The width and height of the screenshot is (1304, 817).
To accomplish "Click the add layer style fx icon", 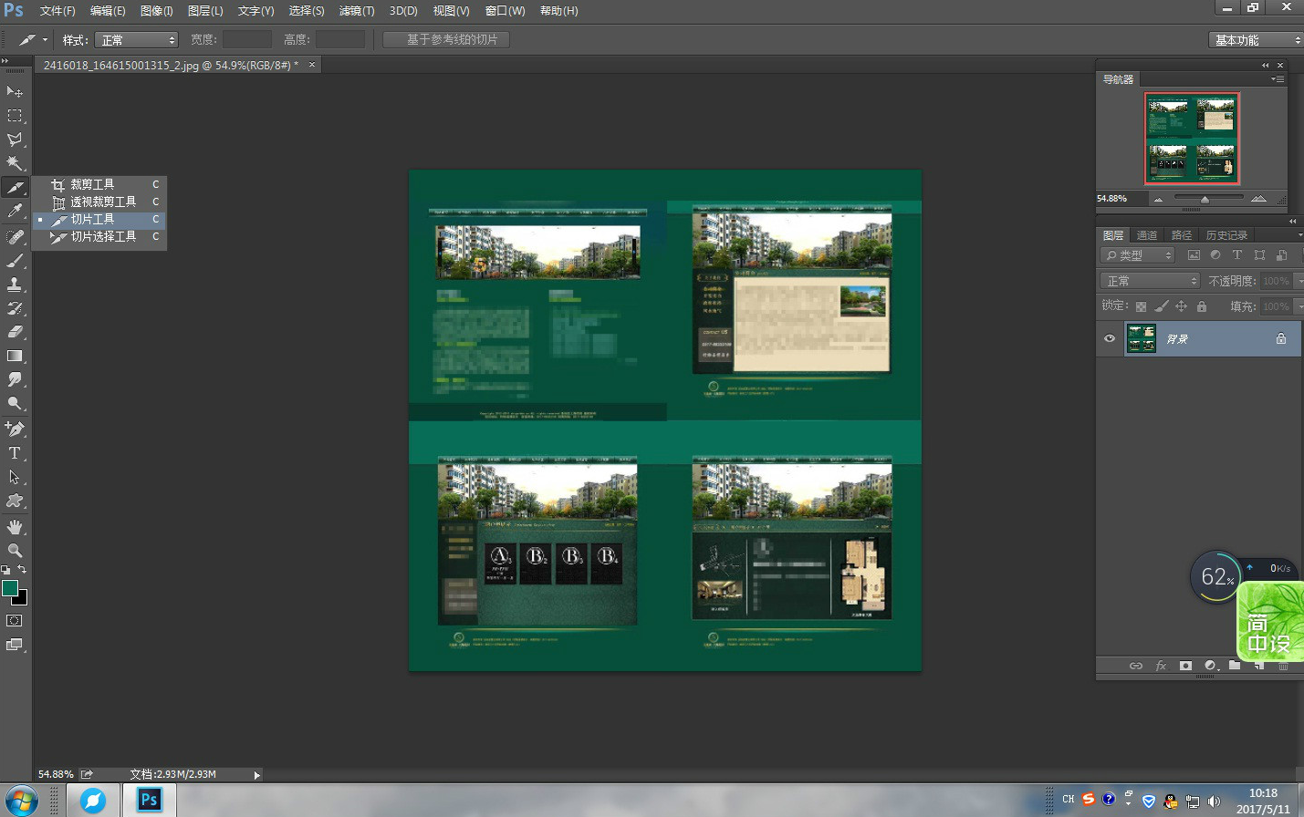I will click(x=1161, y=666).
